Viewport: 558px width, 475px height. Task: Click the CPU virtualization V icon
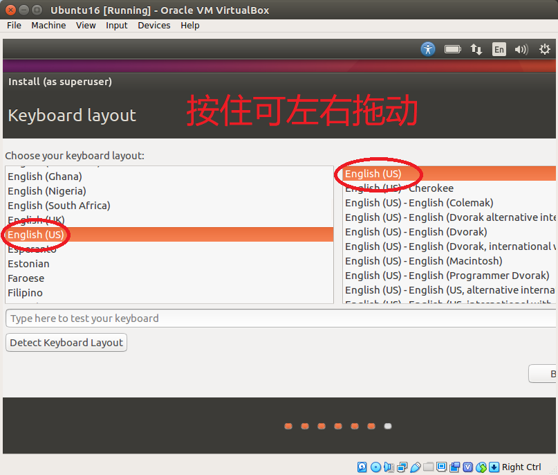coord(468,467)
